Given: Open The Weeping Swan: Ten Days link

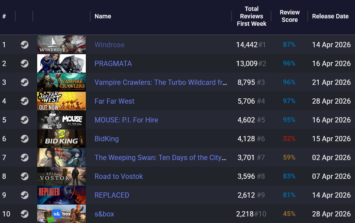Looking at the screenshot, I should (x=160, y=158).
